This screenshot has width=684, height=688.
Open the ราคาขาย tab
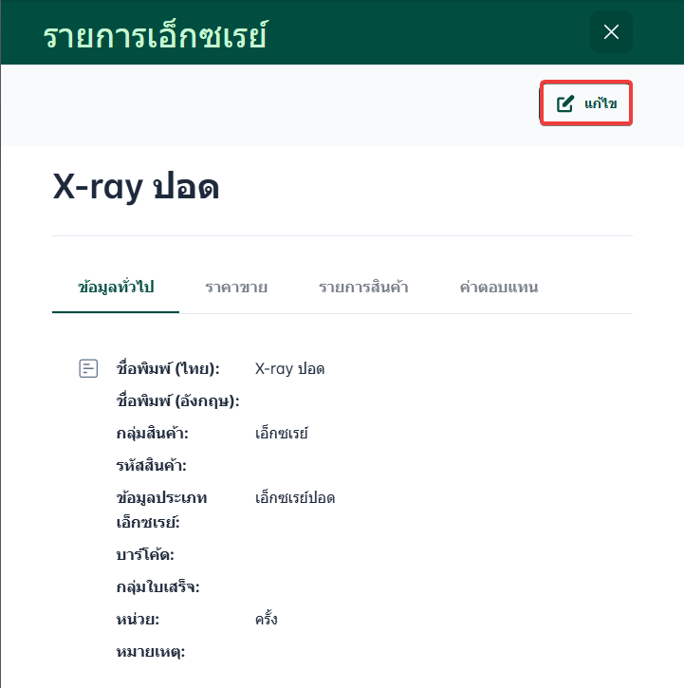236,287
